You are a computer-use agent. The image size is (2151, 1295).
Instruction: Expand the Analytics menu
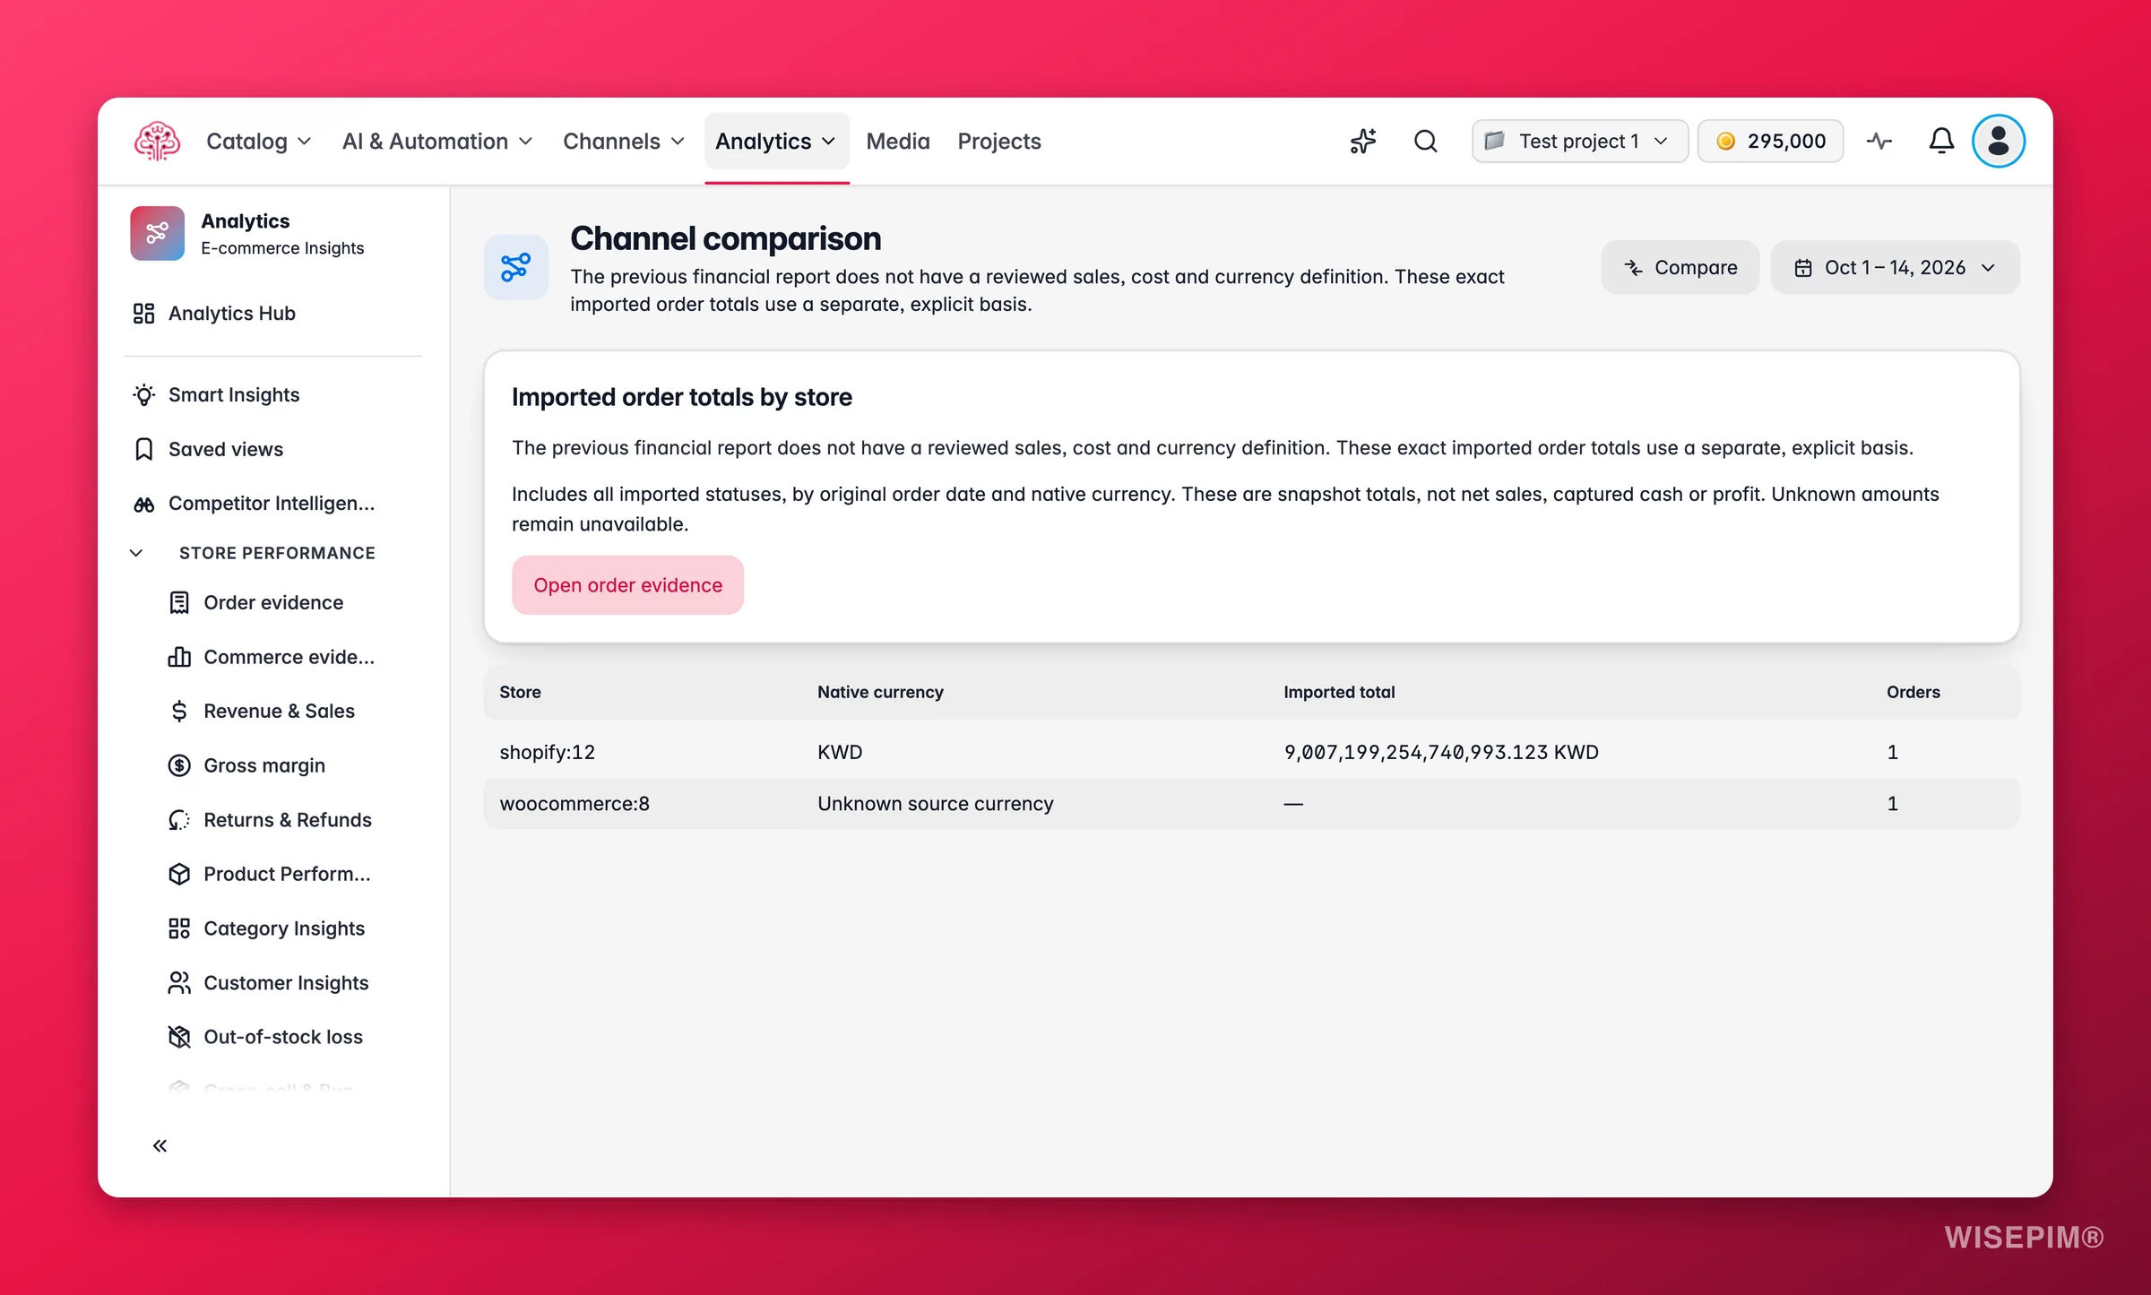(x=776, y=141)
